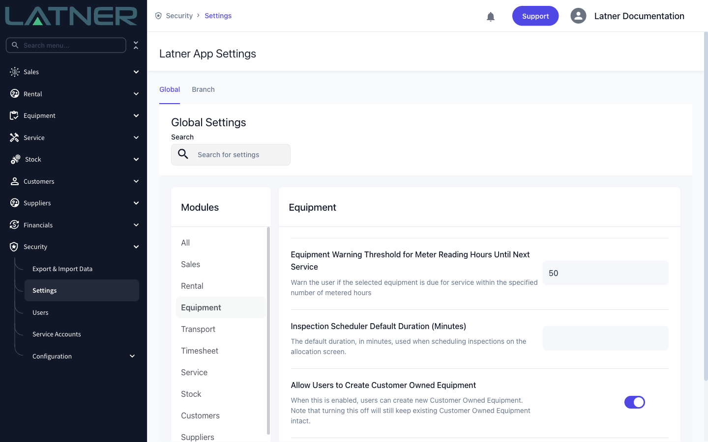708x442 pixels.
Task: Expand the Configuration submenu chevron
Action: click(x=132, y=356)
